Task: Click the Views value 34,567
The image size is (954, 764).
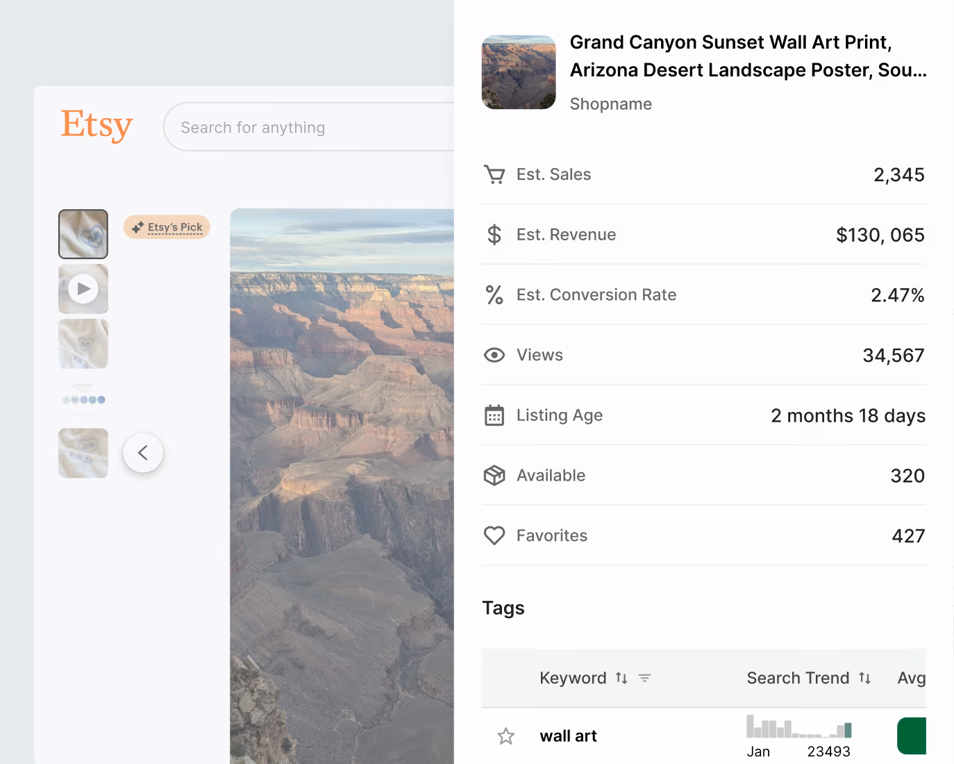Action: click(894, 356)
